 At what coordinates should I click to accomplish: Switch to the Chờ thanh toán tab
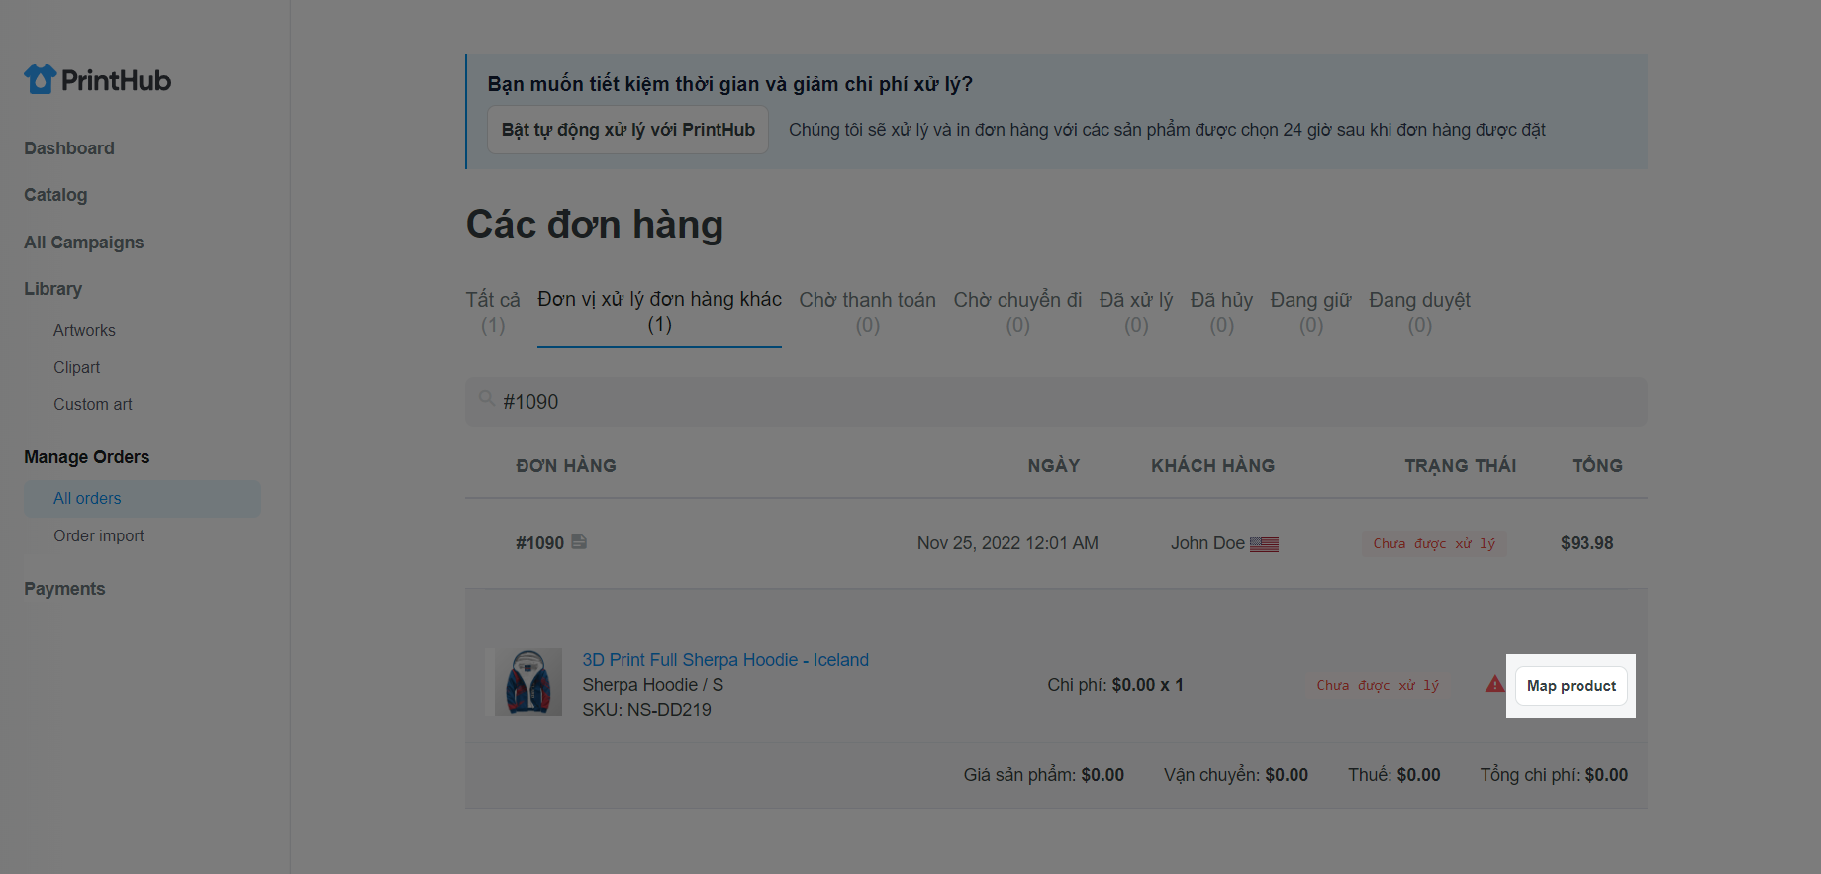click(x=868, y=312)
